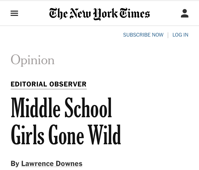199x170 pixels.
Task: Open the Opinion section heading
Action: (x=33, y=60)
